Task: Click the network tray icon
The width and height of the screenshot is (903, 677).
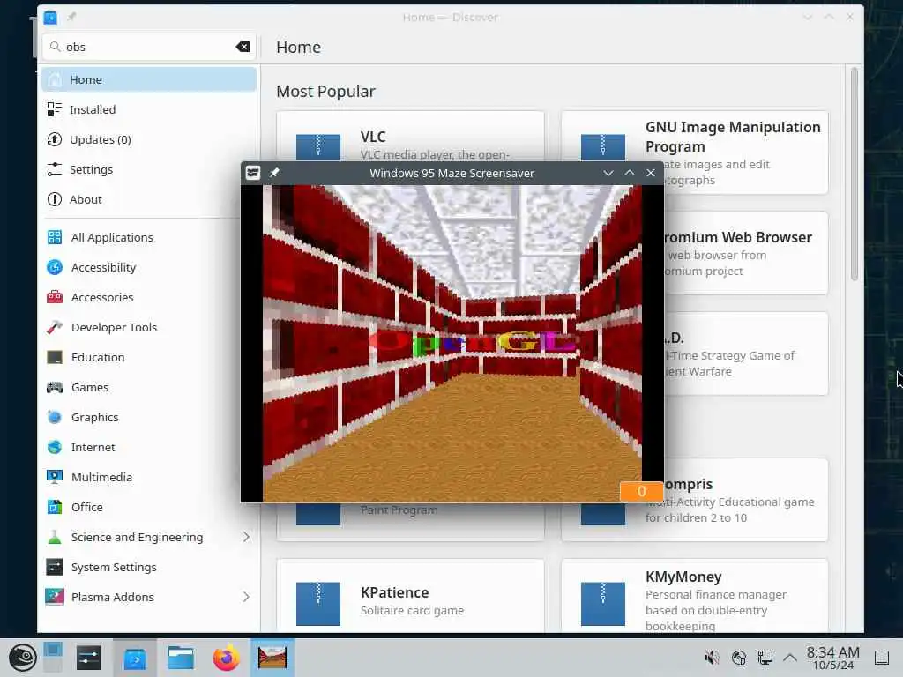Action: click(x=765, y=658)
